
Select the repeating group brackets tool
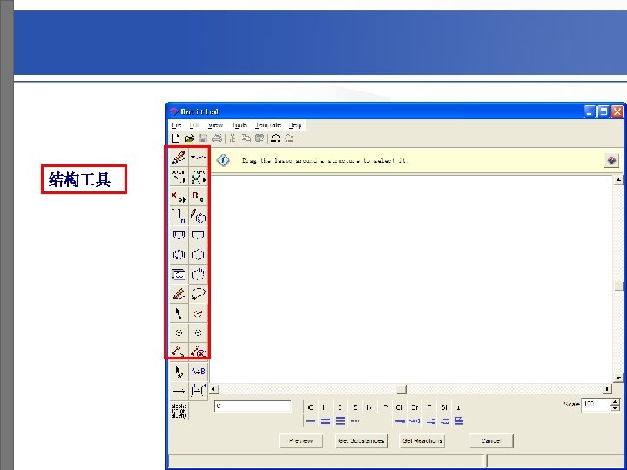[x=179, y=216]
